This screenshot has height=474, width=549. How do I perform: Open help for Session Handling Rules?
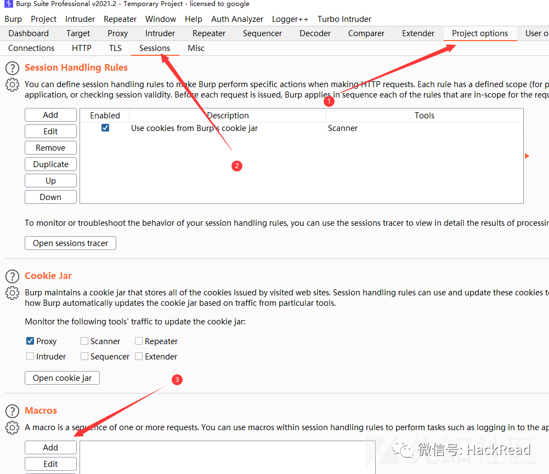click(12, 68)
